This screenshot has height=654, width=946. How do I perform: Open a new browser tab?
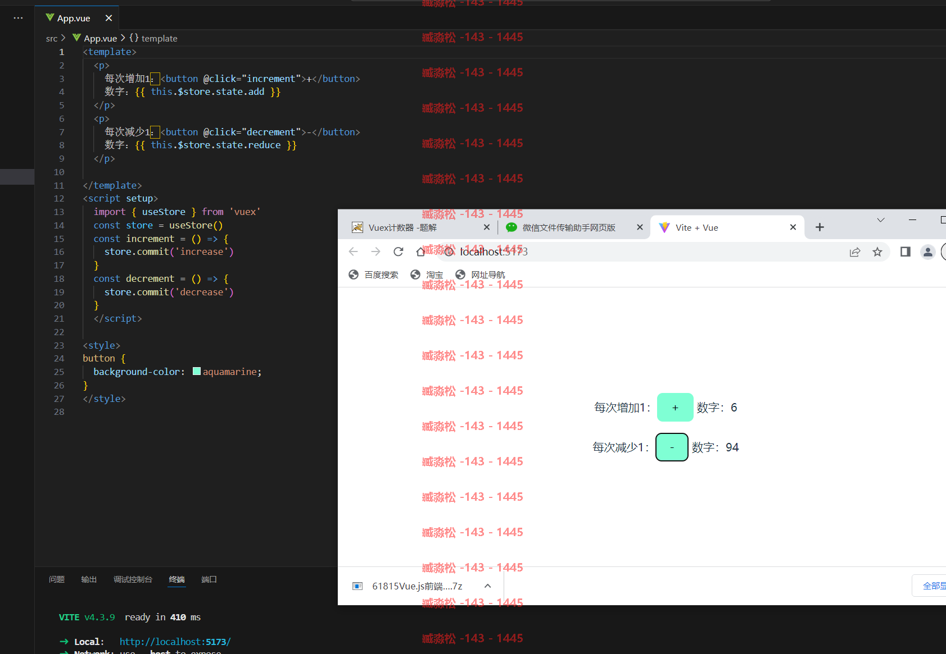[x=820, y=227]
